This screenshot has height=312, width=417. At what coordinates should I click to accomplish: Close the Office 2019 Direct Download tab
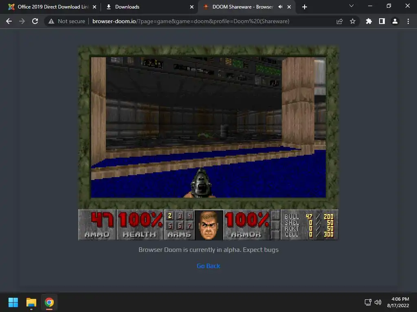point(94,7)
